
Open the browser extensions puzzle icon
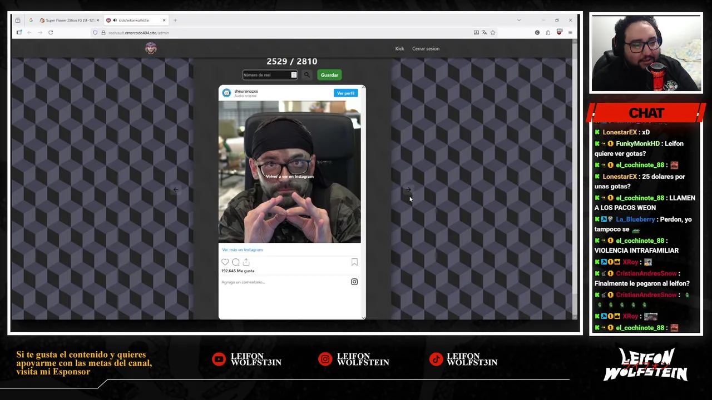pos(548,33)
